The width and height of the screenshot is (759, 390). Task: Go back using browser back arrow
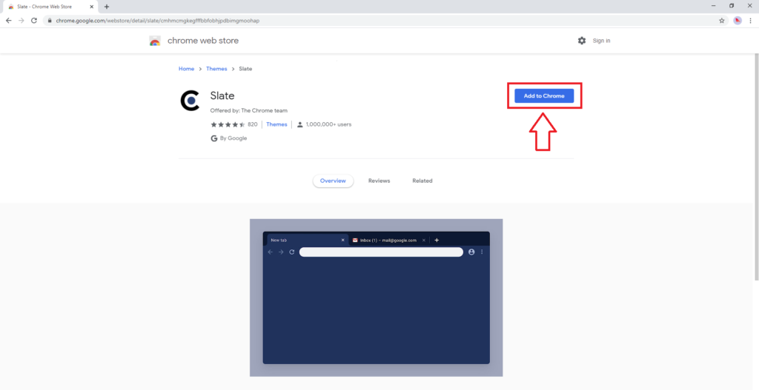(8, 21)
